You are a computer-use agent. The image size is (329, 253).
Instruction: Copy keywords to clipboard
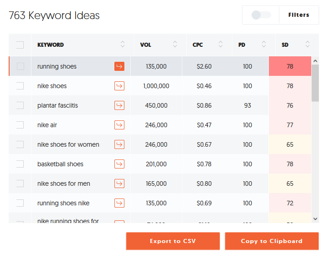pyautogui.click(x=272, y=241)
